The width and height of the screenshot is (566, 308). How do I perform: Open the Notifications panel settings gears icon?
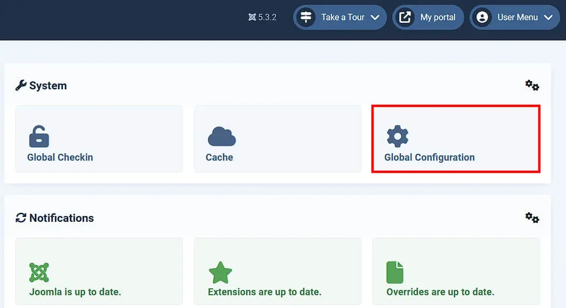tap(531, 218)
